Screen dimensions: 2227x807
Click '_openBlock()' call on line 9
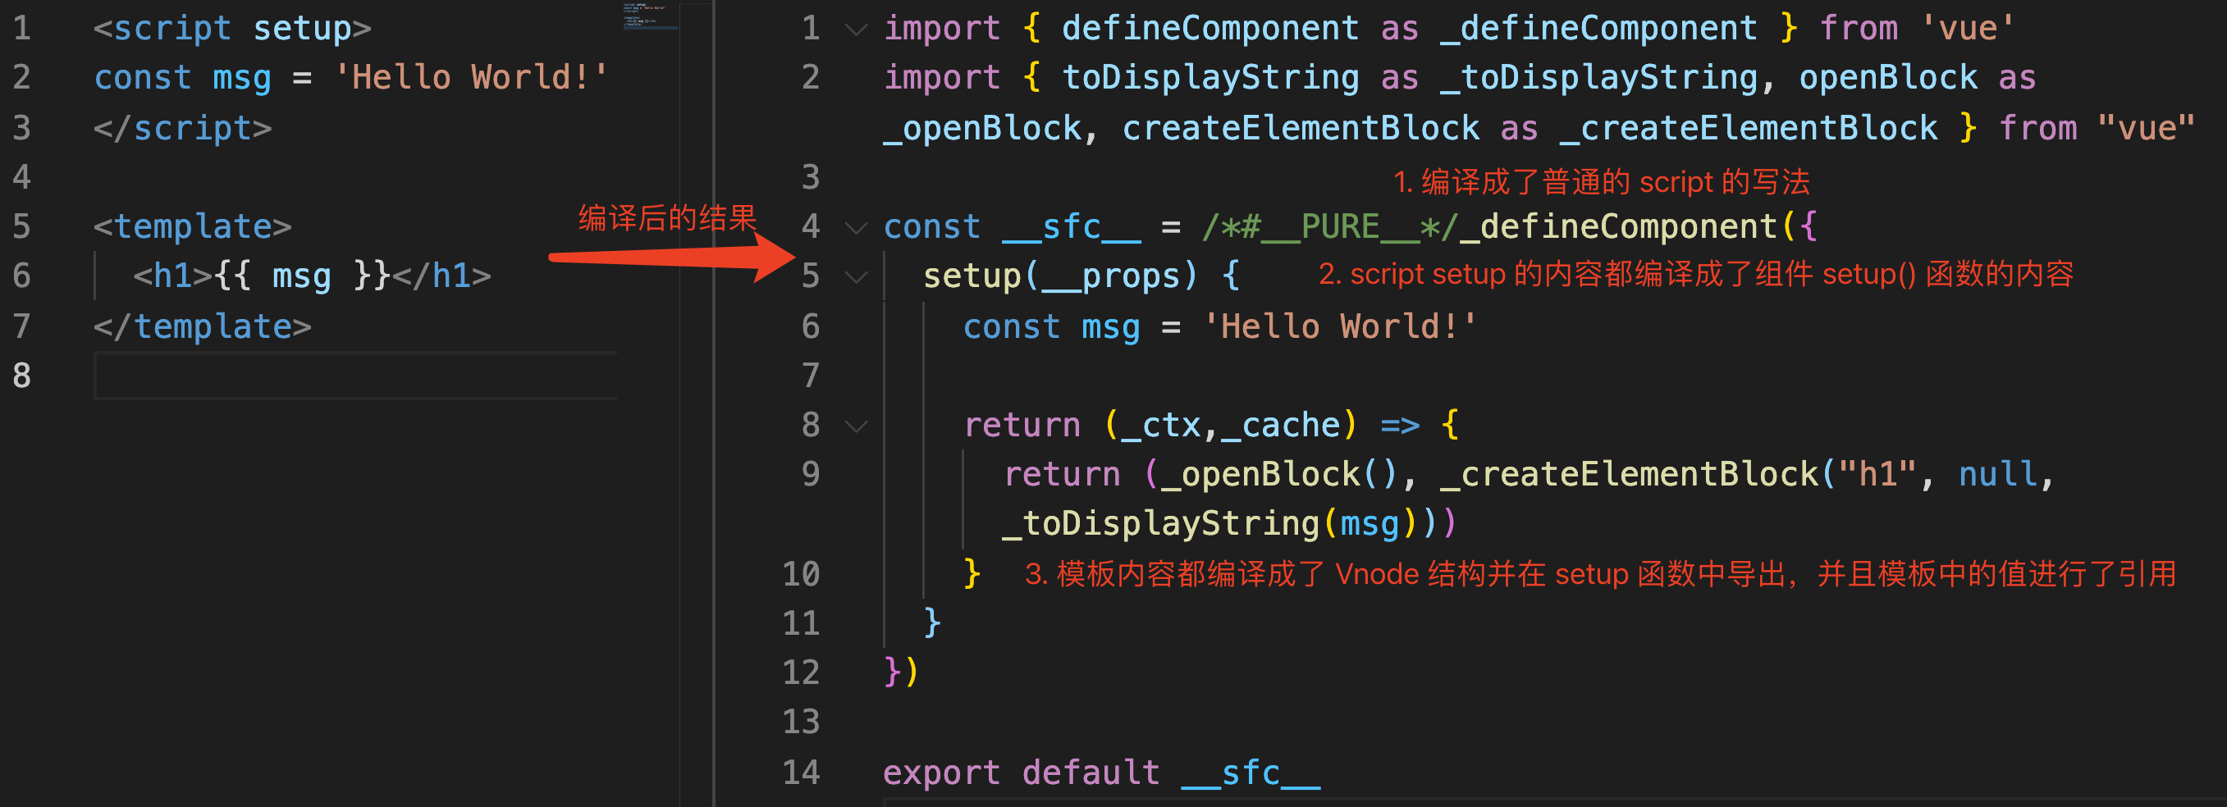pos(1280,474)
